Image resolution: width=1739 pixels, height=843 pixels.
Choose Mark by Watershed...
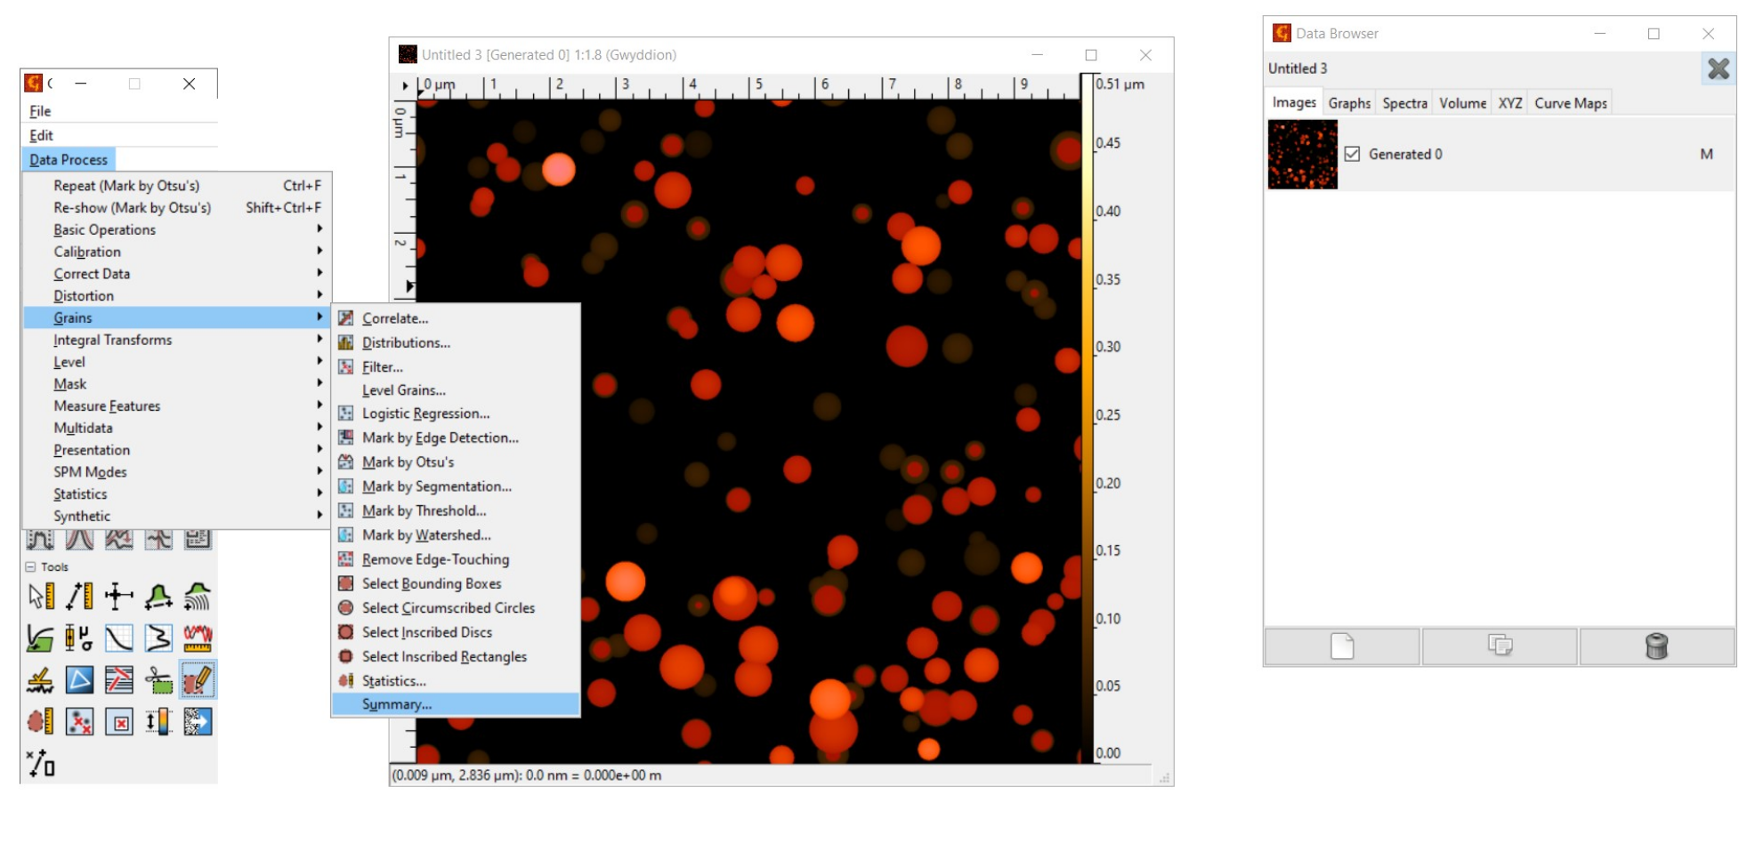pos(456,534)
